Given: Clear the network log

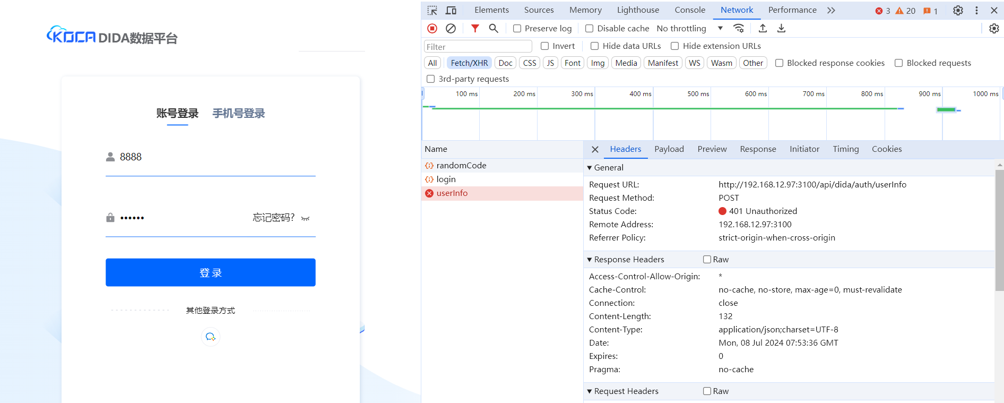Looking at the screenshot, I should pyautogui.click(x=451, y=29).
